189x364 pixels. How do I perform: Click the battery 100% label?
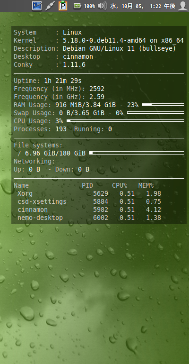click(89, 6)
